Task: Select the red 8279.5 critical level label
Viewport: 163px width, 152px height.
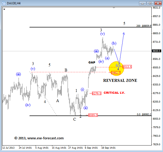Action: pos(97,93)
